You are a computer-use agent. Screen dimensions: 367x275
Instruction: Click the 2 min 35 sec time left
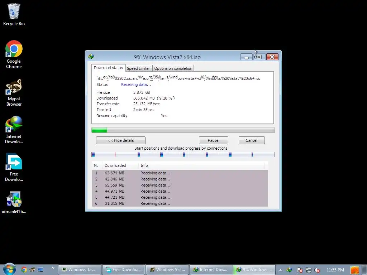coord(144,110)
